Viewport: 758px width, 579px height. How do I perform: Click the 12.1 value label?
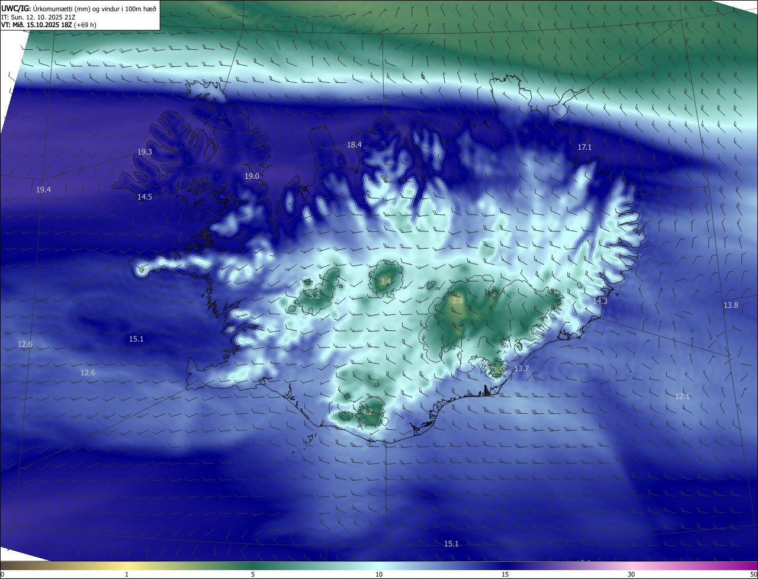[682, 396]
